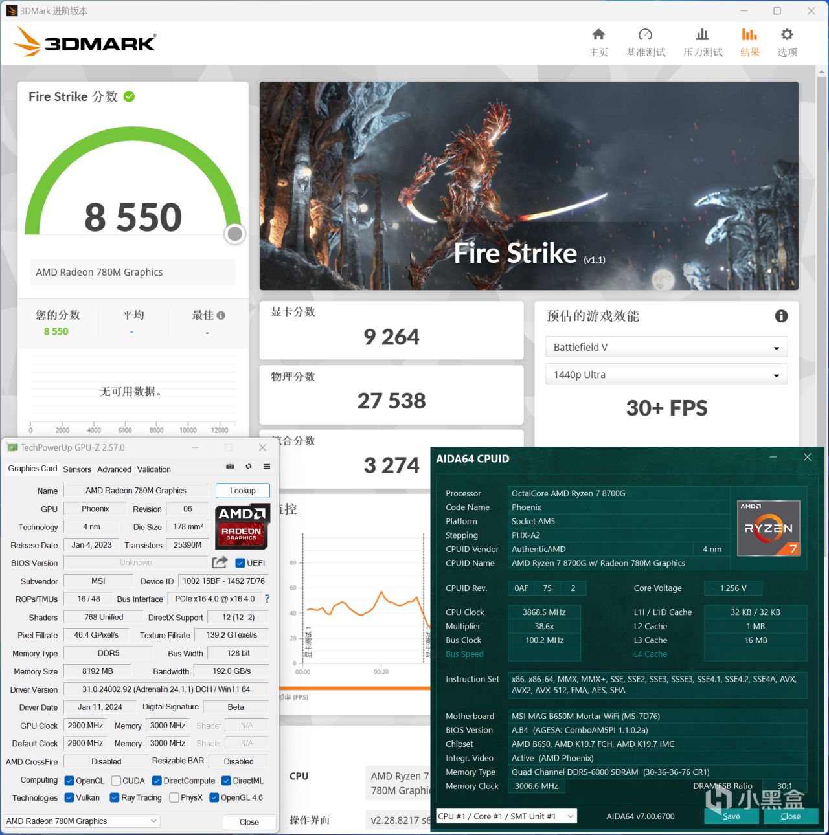Toggle the DirectCompute checkbox
829x835 pixels.
[157, 781]
